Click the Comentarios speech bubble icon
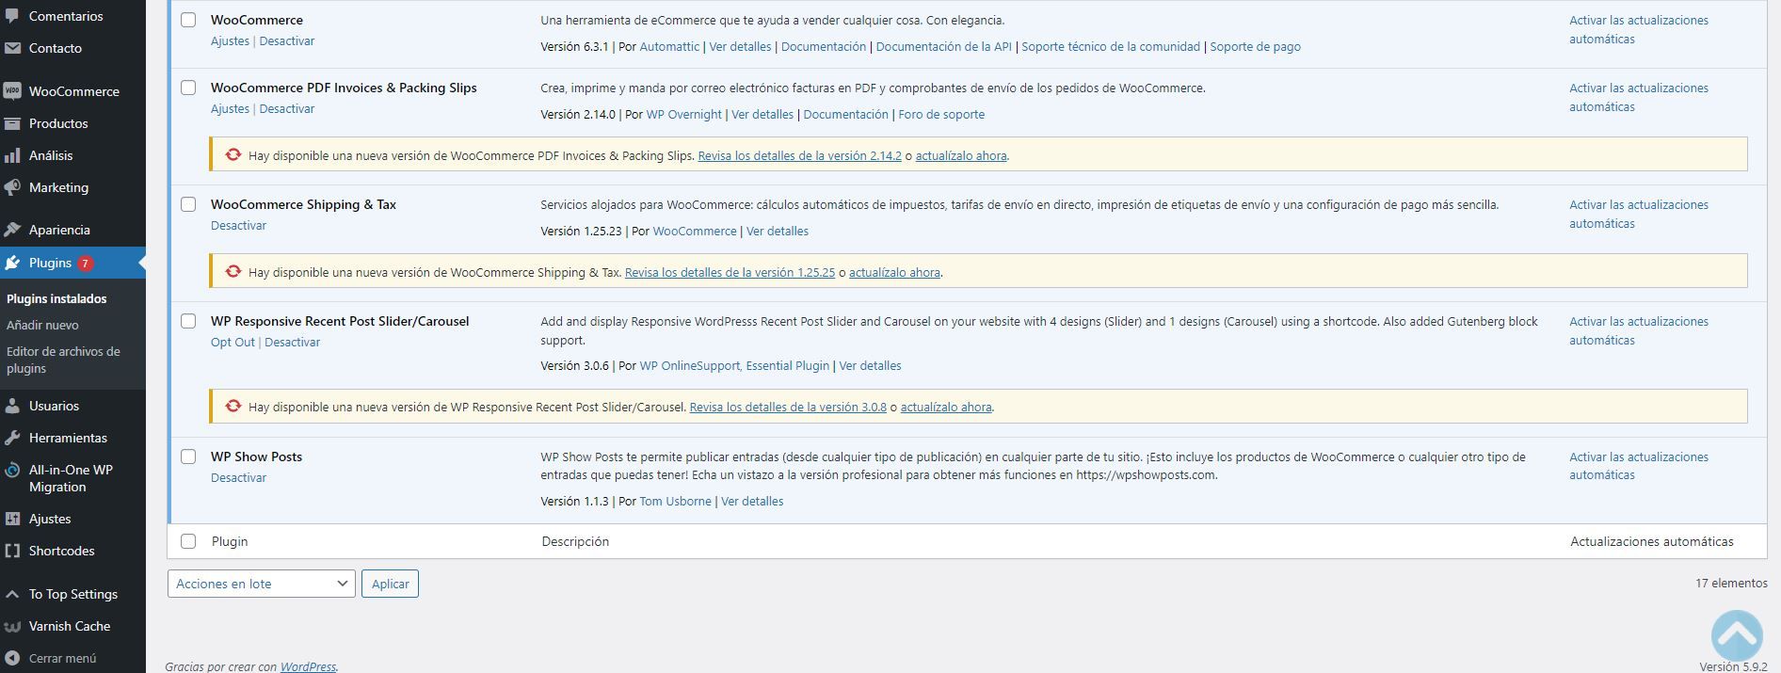 pyautogui.click(x=12, y=16)
